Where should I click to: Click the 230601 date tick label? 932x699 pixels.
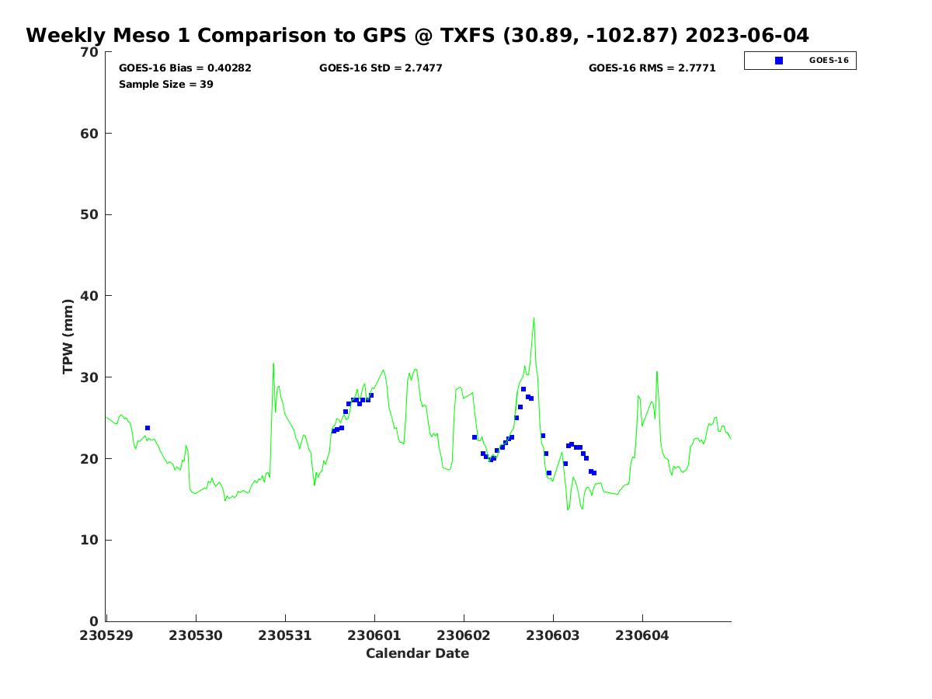pyautogui.click(x=374, y=635)
